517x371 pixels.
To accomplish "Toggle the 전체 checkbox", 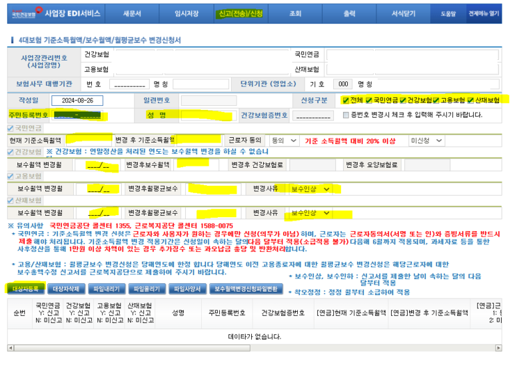I will (346, 100).
